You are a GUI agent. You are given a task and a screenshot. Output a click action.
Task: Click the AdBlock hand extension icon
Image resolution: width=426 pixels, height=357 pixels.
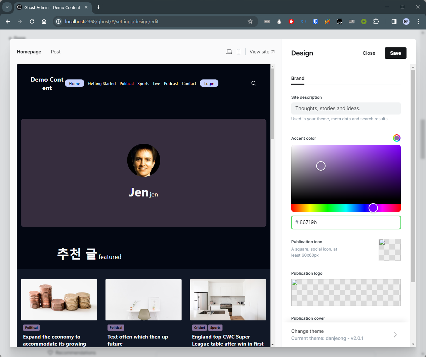291,21
